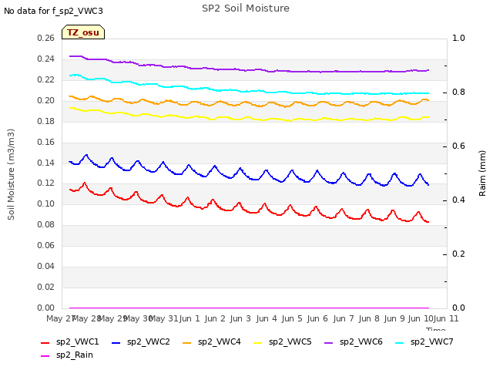Click the purple sp2_VWC6 data line
The image size is (493, 370).
click(248, 70)
